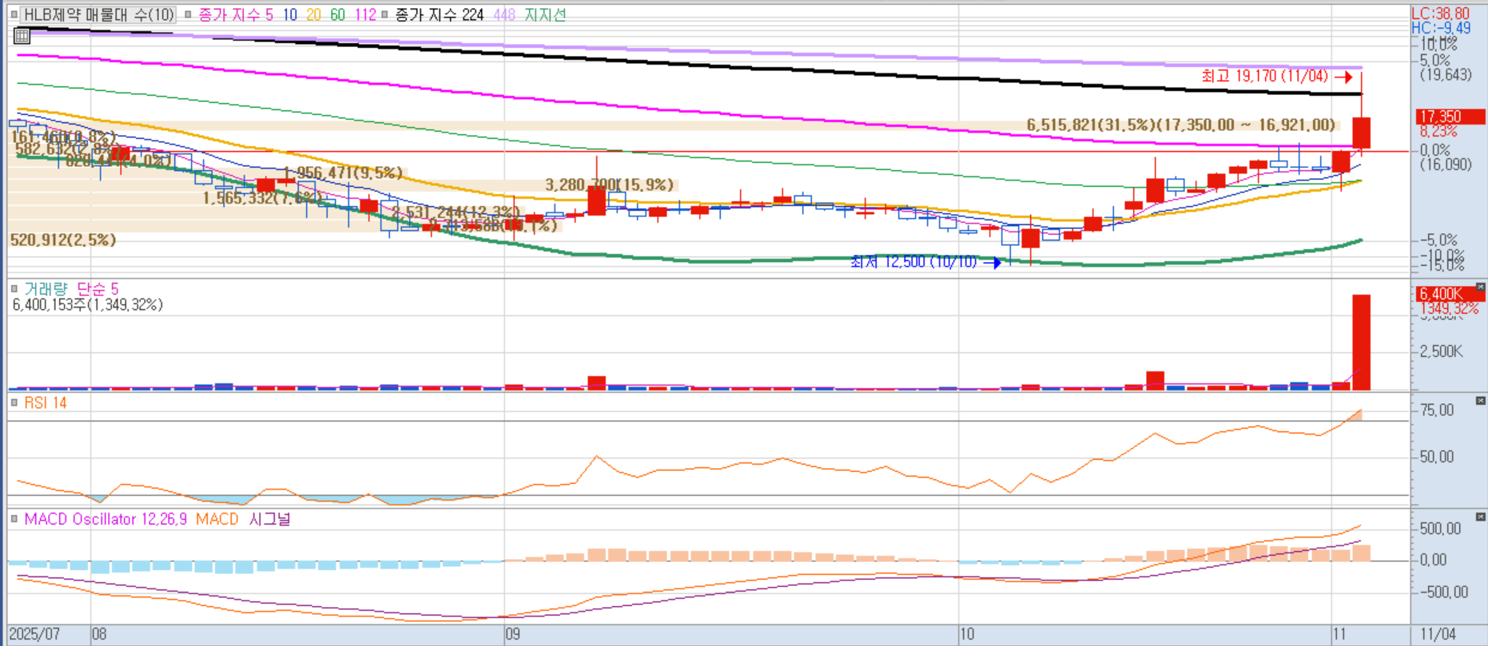Click square marker before 종가 지수 224
The height and width of the screenshot is (646, 1488).
tap(385, 14)
